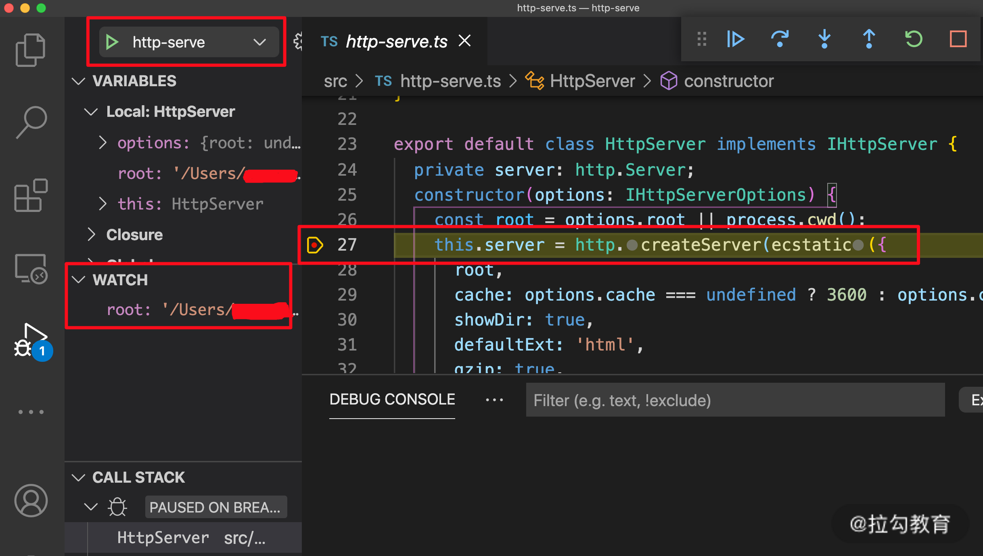Open the Explorer view in activity bar
983x556 pixels.
pyautogui.click(x=31, y=50)
